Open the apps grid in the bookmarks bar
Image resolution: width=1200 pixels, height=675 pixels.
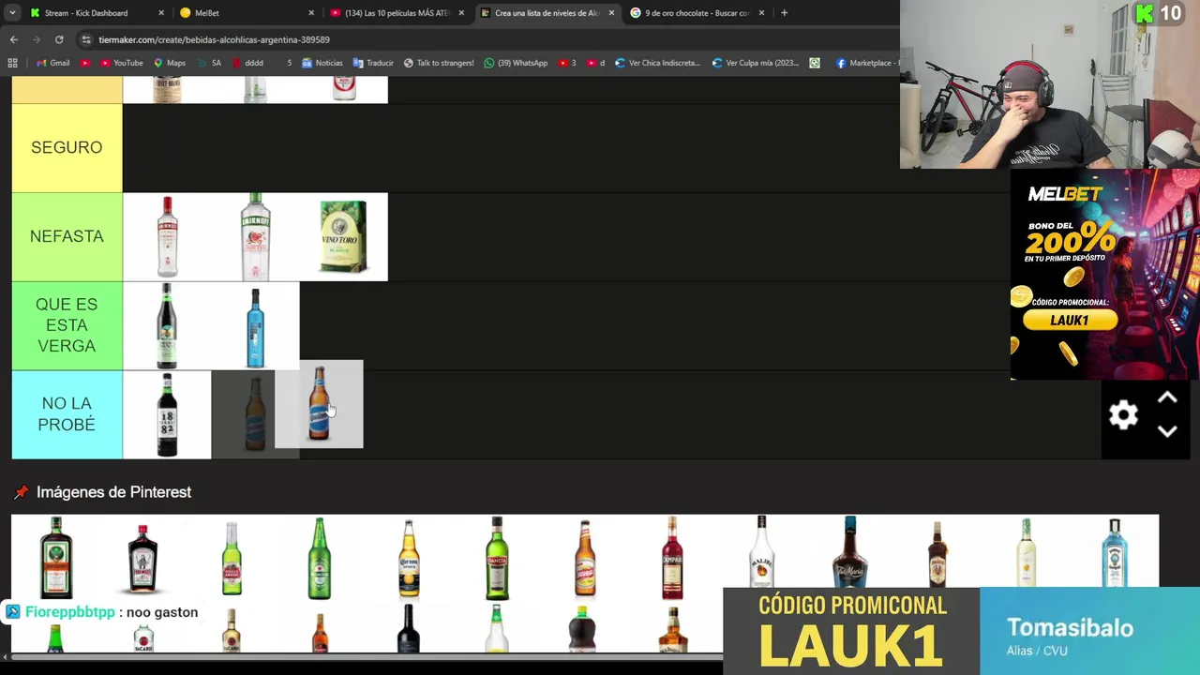click(x=12, y=63)
